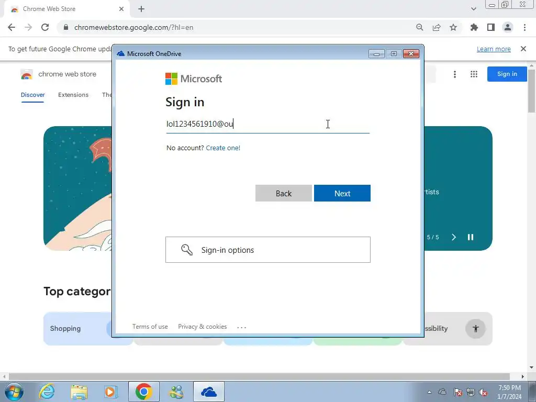Open the taskbar clock and date

pyautogui.click(x=509, y=392)
